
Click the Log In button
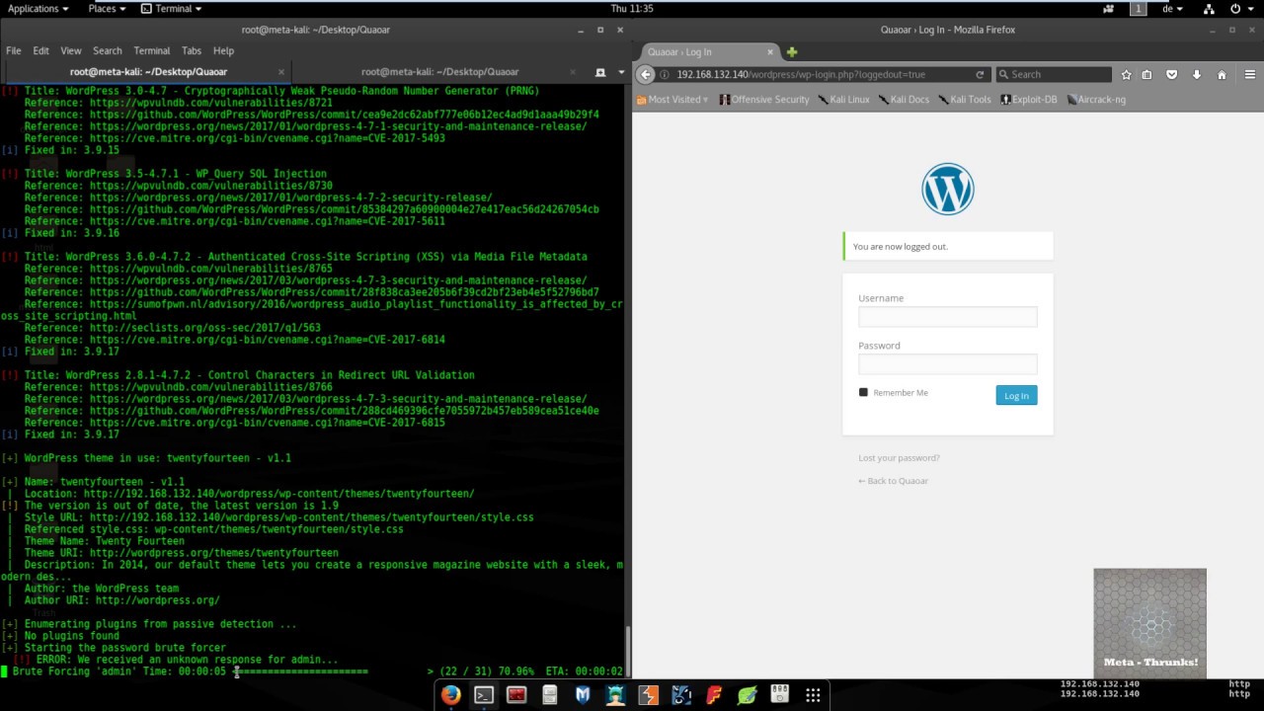pyautogui.click(x=1016, y=395)
